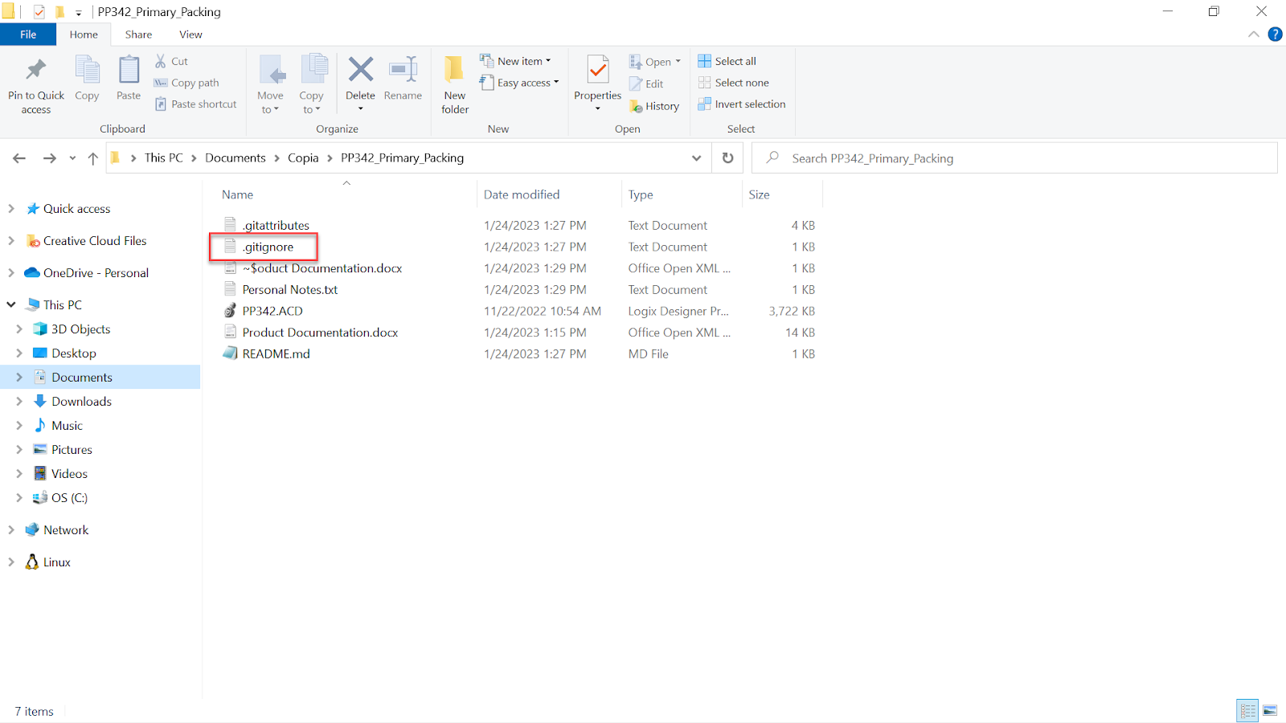This screenshot has height=723, width=1286.
Task: Go back with the navigation arrow
Action: point(18,157)
